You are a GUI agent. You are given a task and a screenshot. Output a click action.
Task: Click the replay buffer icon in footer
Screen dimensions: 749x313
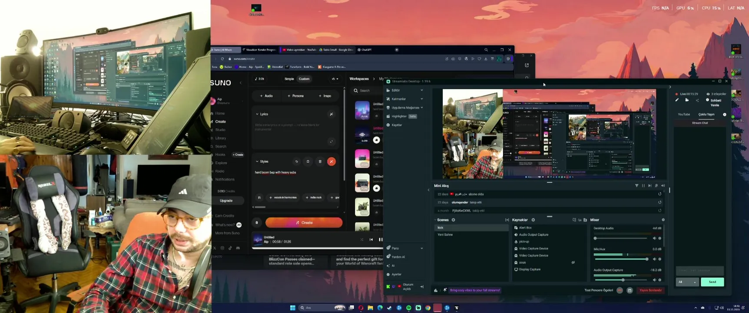pos(630,290)
